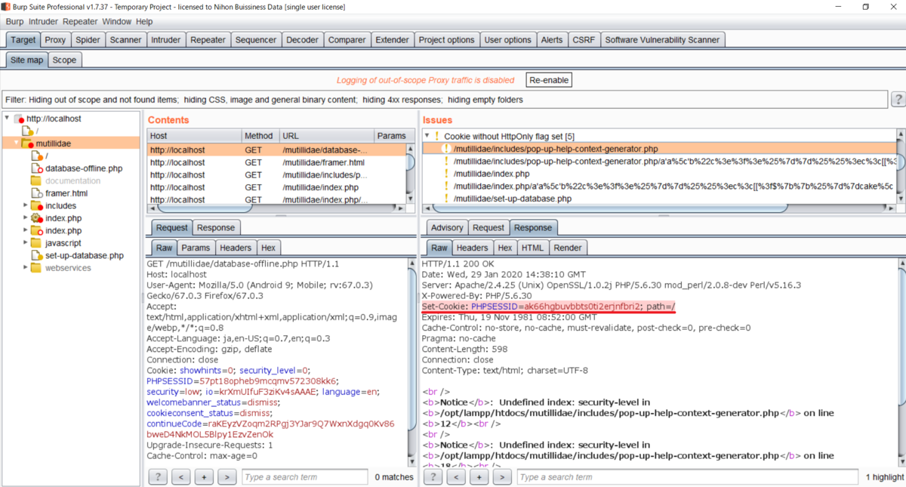Click the webservices folder icon in tree
Image resolution: width=906 pixels, height=487 pixels.
tap(36, 268)
